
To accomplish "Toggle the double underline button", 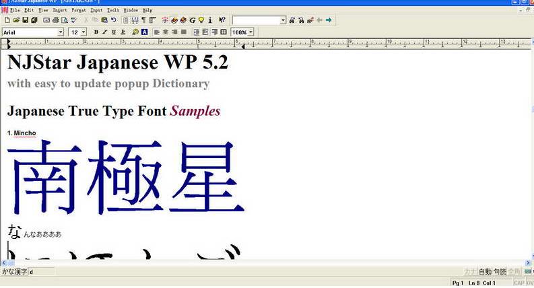I will (123, 32).
